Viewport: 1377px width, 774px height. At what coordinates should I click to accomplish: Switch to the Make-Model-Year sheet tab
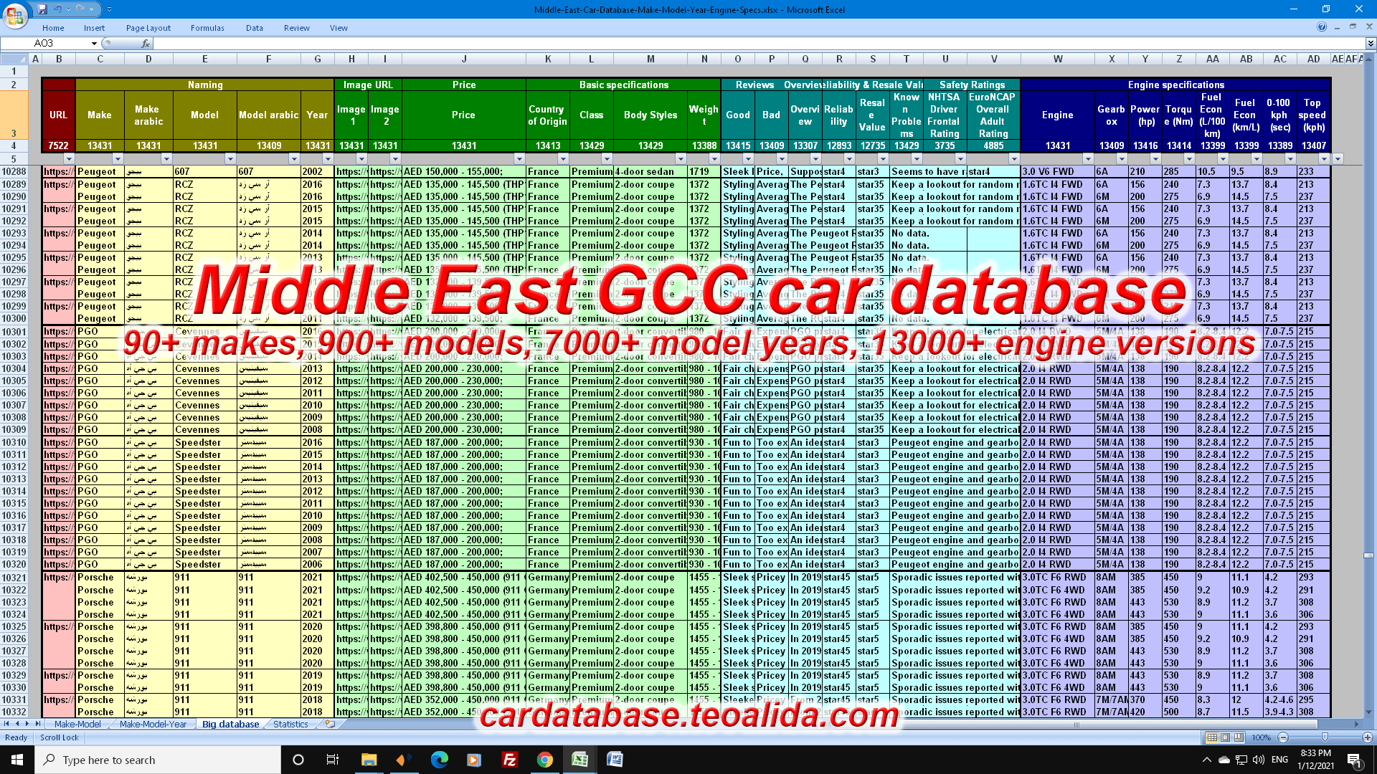pos(153,724)
